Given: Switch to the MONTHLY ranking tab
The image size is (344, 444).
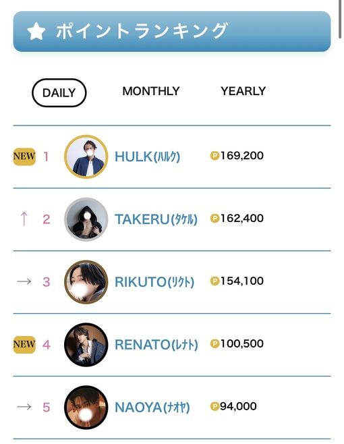Looking at the screenshot, I should click(x=151, y=91).
